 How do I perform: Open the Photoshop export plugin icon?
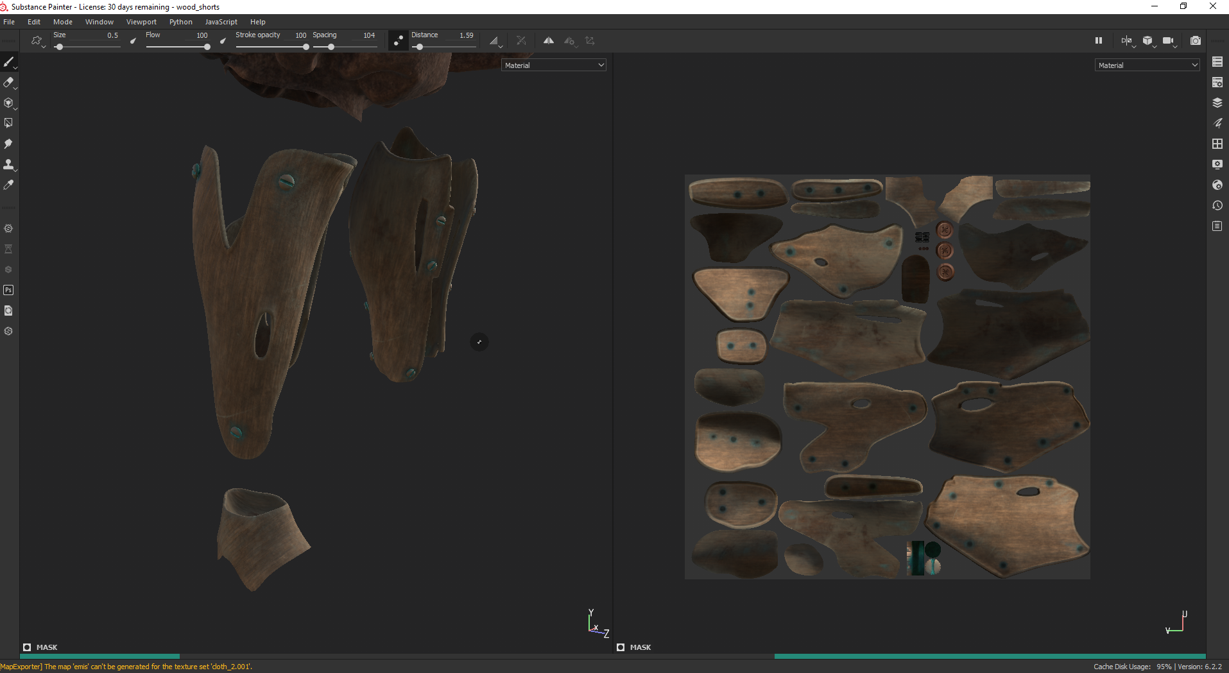point(8,290)
